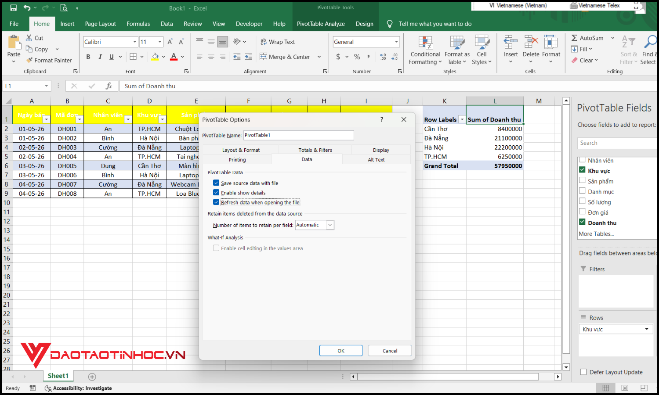Check the Sản phẩm field
This screenshot has width=659, height=395.
coord(582,180)
